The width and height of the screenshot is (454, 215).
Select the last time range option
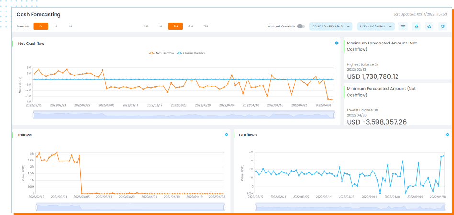[x=205, y=26]
